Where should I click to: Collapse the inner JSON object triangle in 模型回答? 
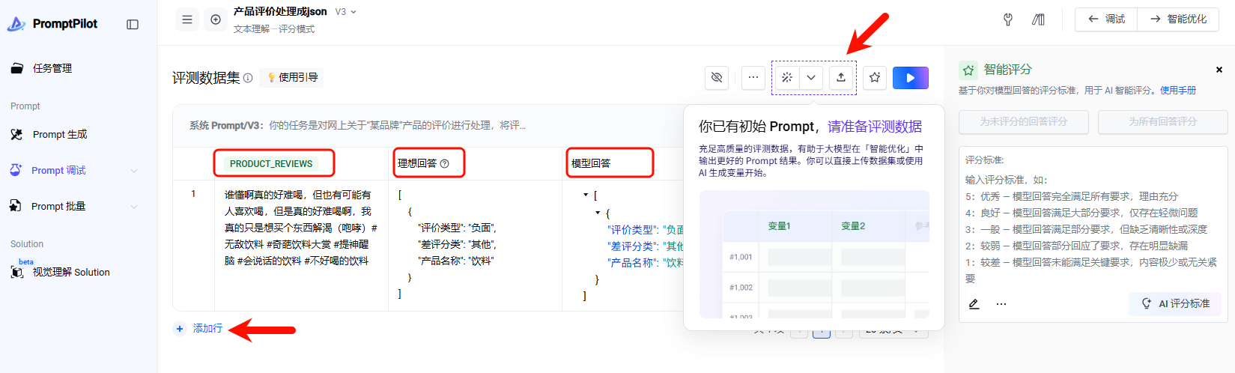pos(598,213)
